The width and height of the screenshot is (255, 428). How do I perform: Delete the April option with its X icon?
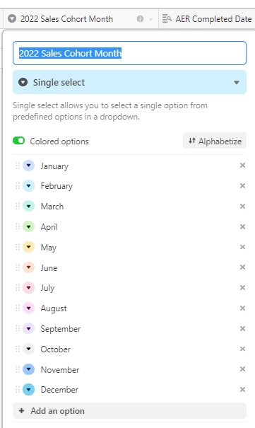point(242,226)
